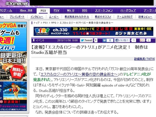The width and height of the screenshot is (156, 117).
Task: Open 読者レビュー submenu
Action: point(145,17)
